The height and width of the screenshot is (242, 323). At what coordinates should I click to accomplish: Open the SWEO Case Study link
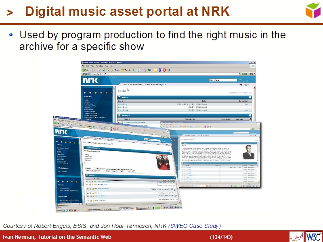tap(194, 225)
